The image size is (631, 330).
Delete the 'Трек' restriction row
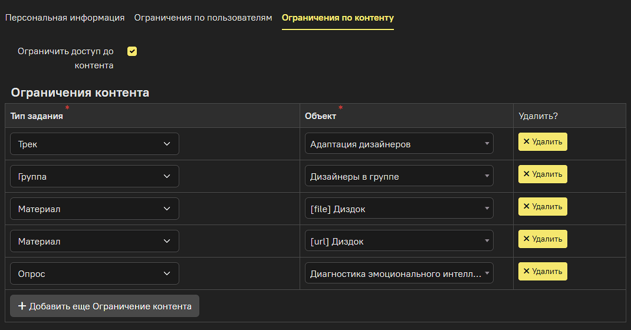click(542, 142)
